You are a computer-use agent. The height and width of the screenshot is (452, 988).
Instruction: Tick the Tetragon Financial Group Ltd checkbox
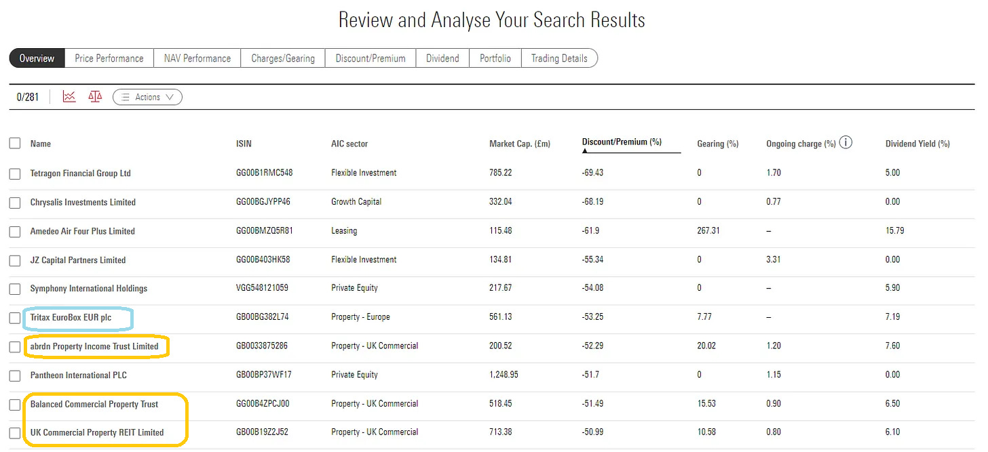[x=15, y=173]
